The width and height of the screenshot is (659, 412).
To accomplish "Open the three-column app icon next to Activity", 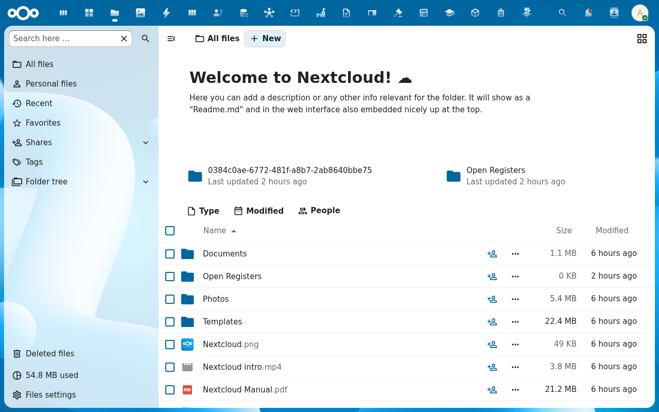I will 192,13.
